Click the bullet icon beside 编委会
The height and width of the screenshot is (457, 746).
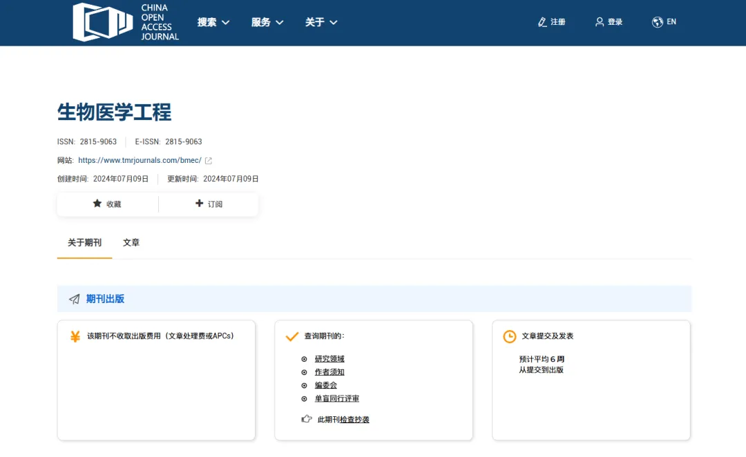click(304, 386)
